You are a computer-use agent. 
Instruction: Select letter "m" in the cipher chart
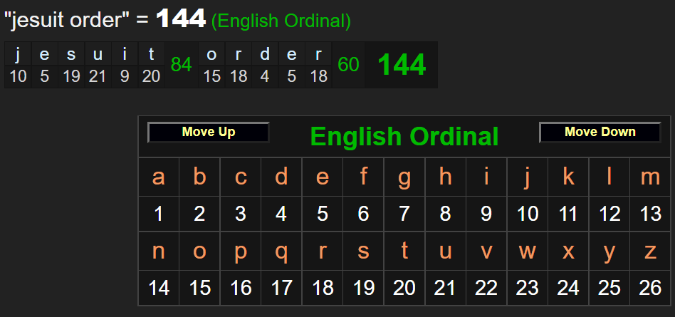click(x=650, y=177)
